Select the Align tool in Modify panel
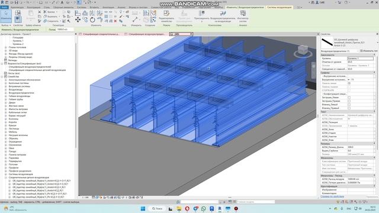The width and height of the screenshot is (379, 213). (x=78, y=13)
